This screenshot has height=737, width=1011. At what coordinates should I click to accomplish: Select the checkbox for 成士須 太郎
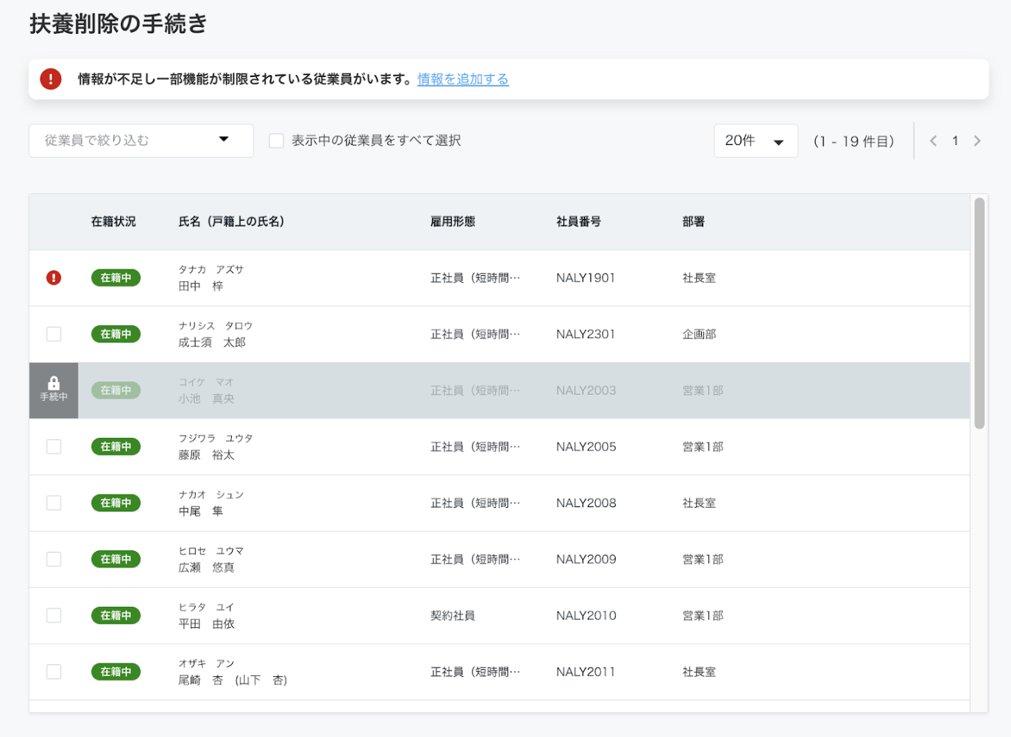(54, 334)
